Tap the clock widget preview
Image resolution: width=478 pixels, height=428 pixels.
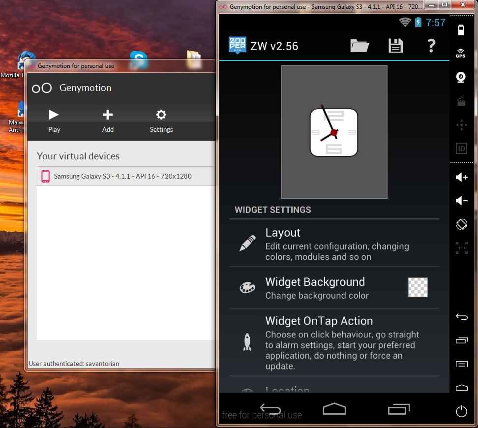coord(334,132)
